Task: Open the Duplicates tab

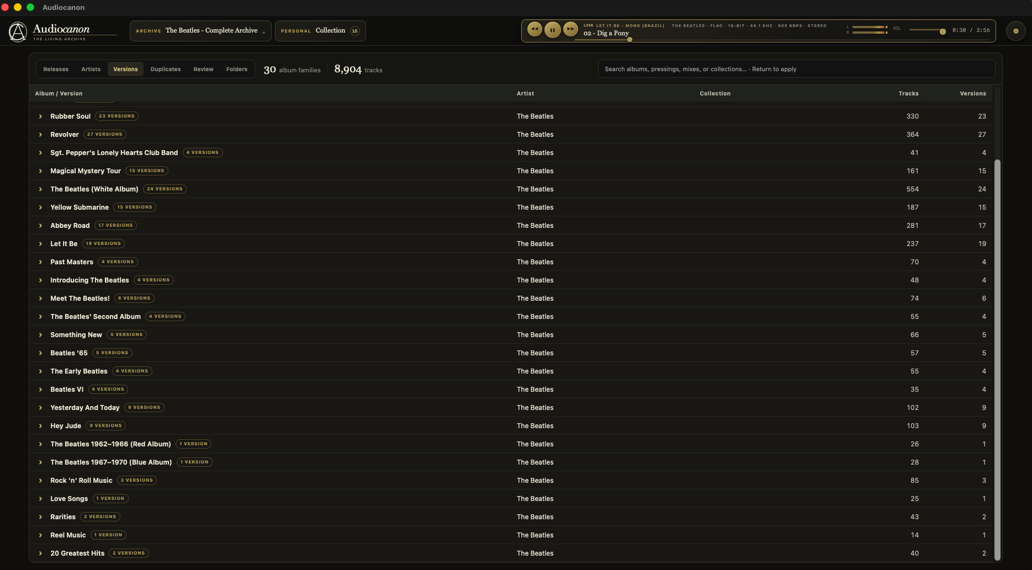Action: pyautogui.click(x=166, y=70)
